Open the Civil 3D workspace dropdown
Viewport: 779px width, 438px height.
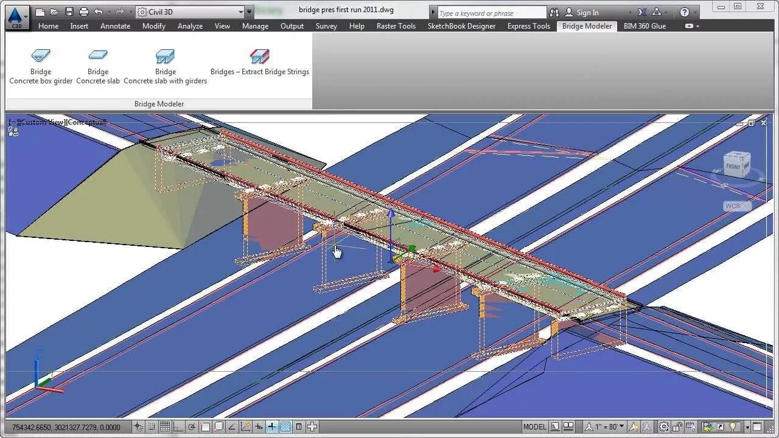coord(190,12)
